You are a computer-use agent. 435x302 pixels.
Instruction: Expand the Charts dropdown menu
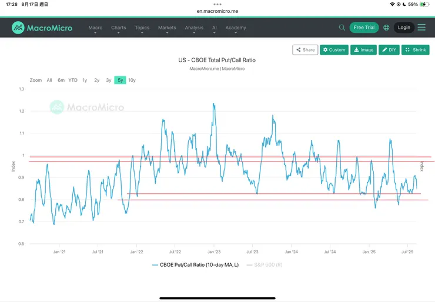119,28
